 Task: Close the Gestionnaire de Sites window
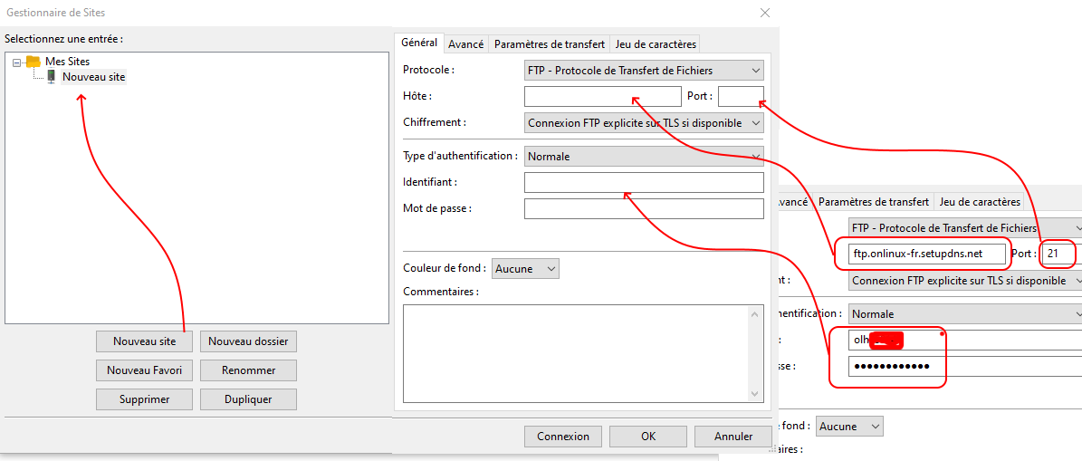(764, 13)
